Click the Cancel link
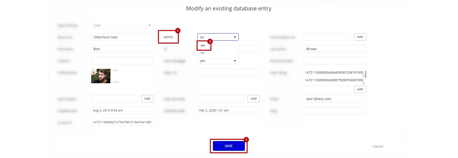This screenshot has height=158, width=458. [x=378, y=146]
